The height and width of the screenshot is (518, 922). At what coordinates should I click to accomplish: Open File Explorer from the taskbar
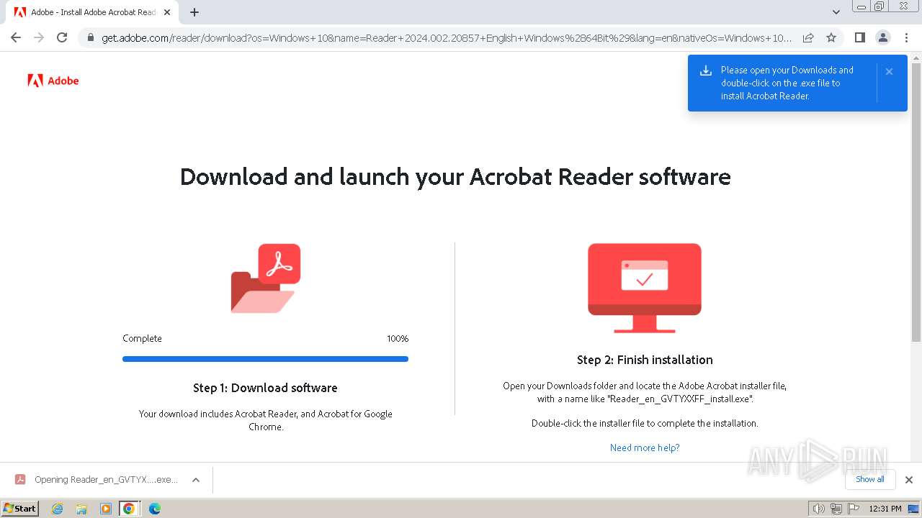81,509
